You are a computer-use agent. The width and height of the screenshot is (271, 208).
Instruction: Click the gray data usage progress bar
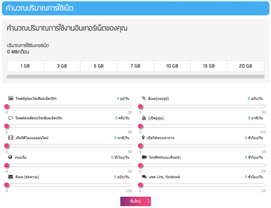[x=135, y=77]
